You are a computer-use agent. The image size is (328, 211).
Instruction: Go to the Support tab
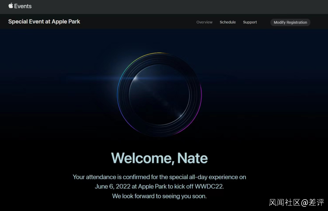pos(250,22)
